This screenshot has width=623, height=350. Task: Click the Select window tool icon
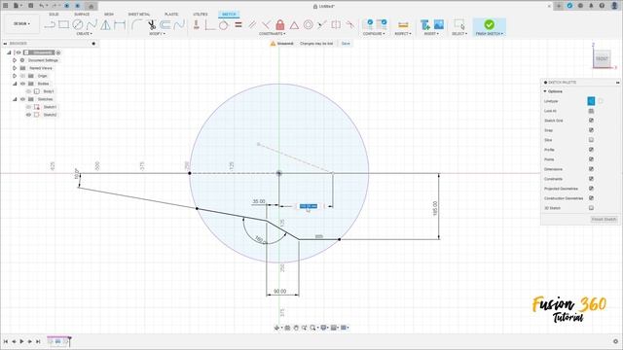(458, 24)
